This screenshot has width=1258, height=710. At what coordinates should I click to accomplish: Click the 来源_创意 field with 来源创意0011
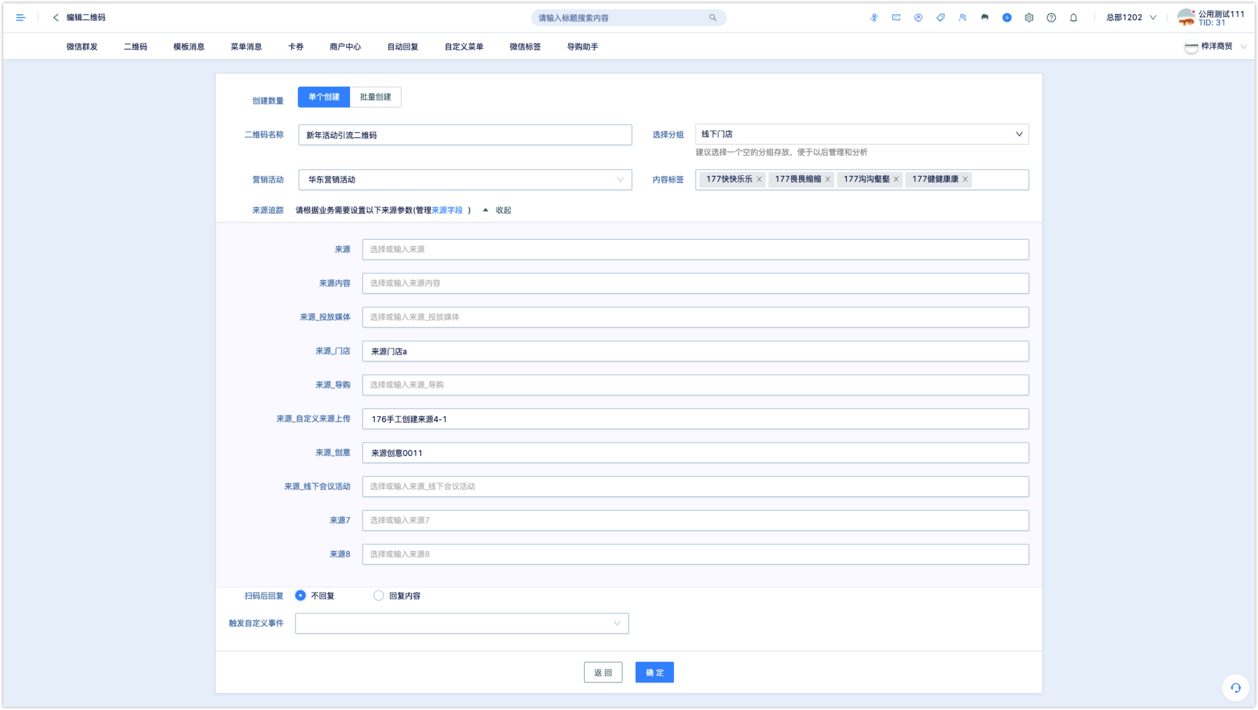695,452
